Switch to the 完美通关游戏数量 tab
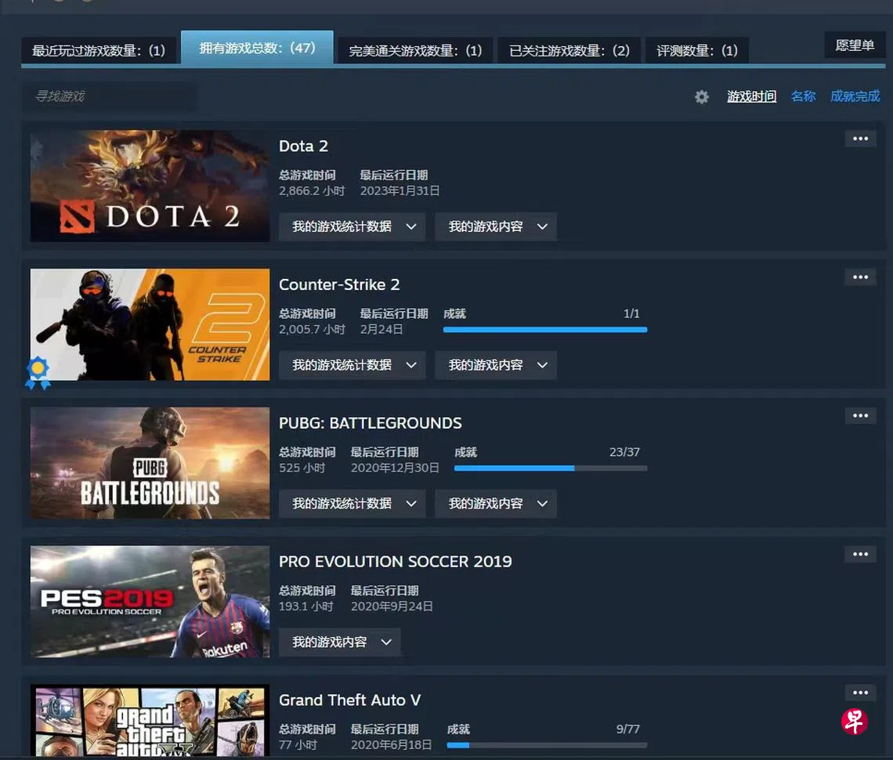 click(x=415, y=51)
